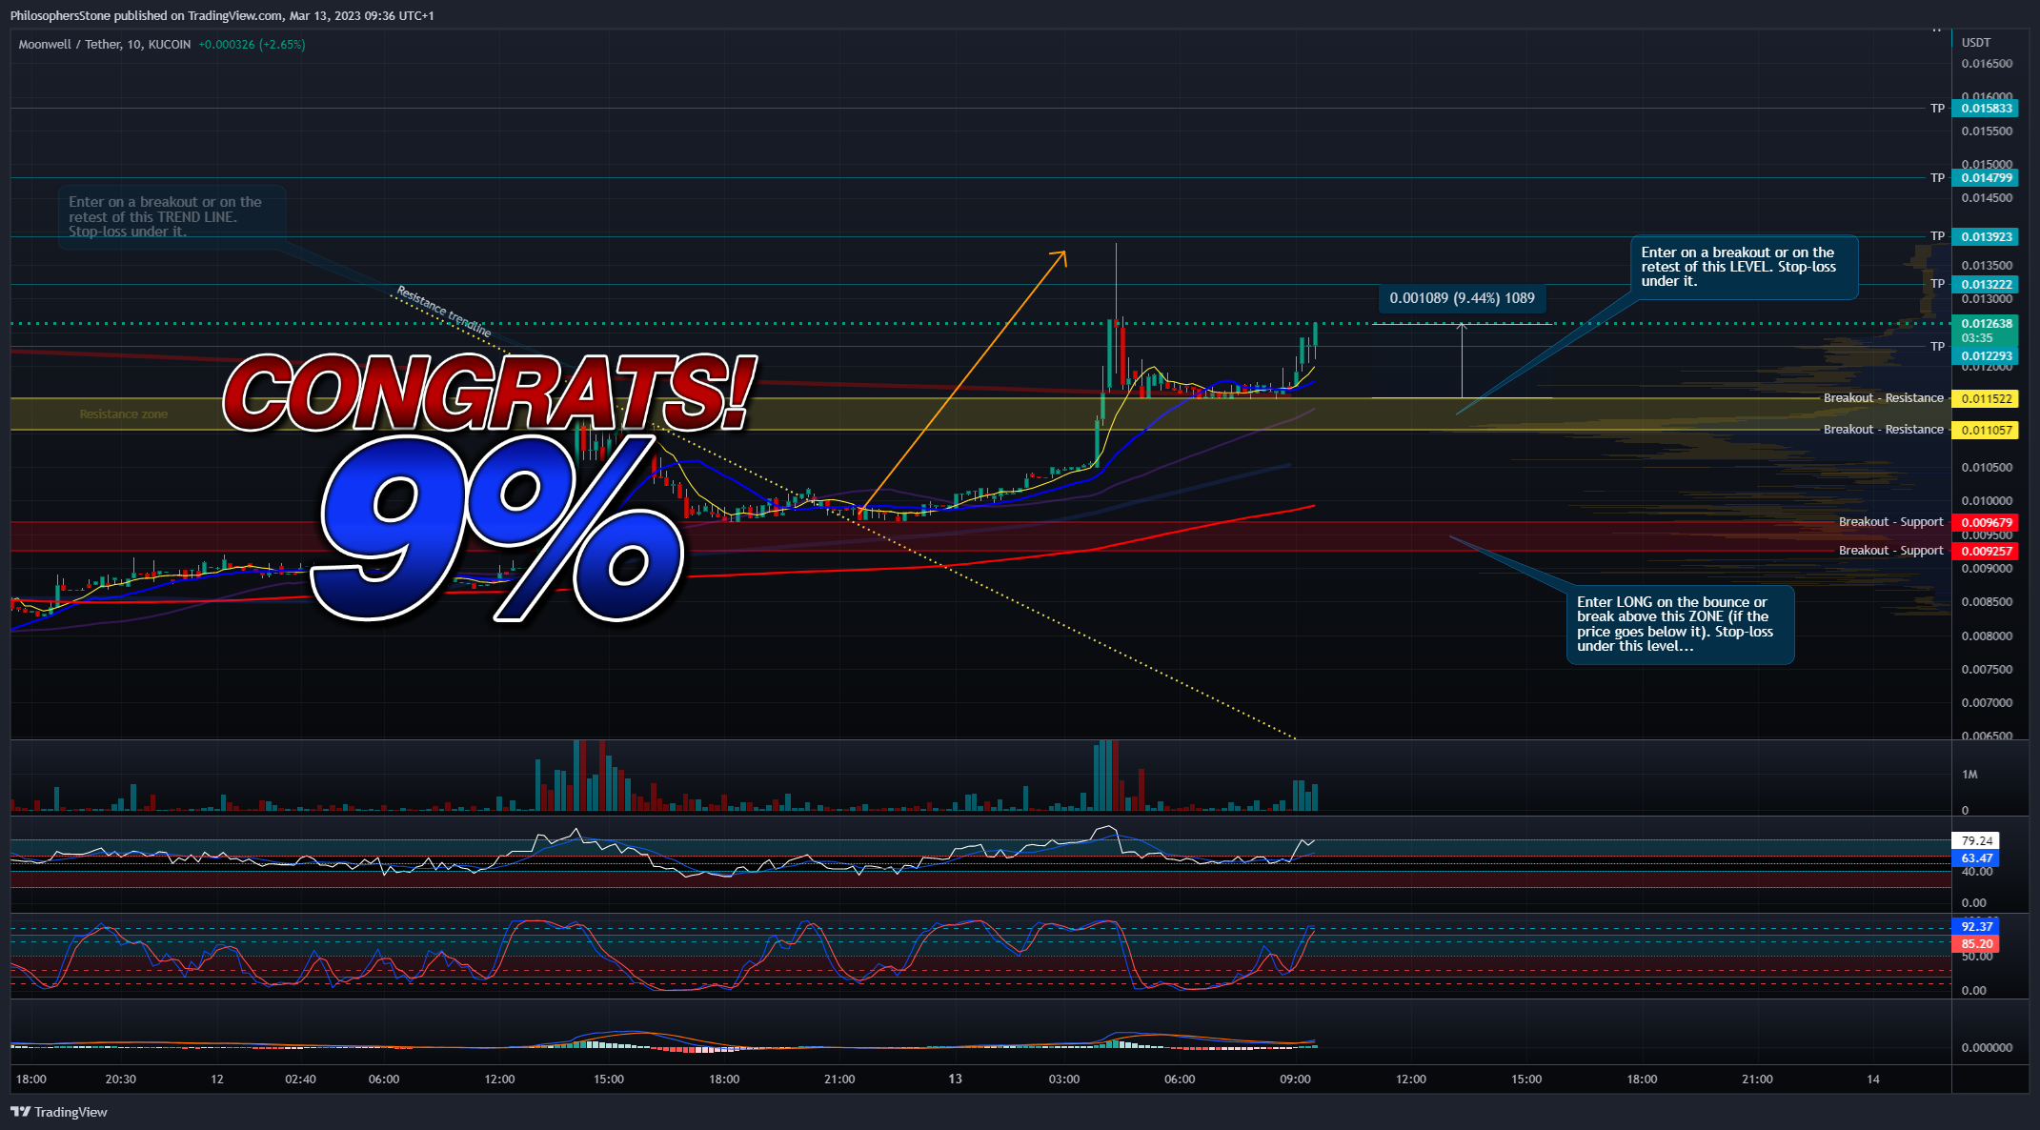Click the Moonwell / Tether, 10, KUCOIN title

105,45
